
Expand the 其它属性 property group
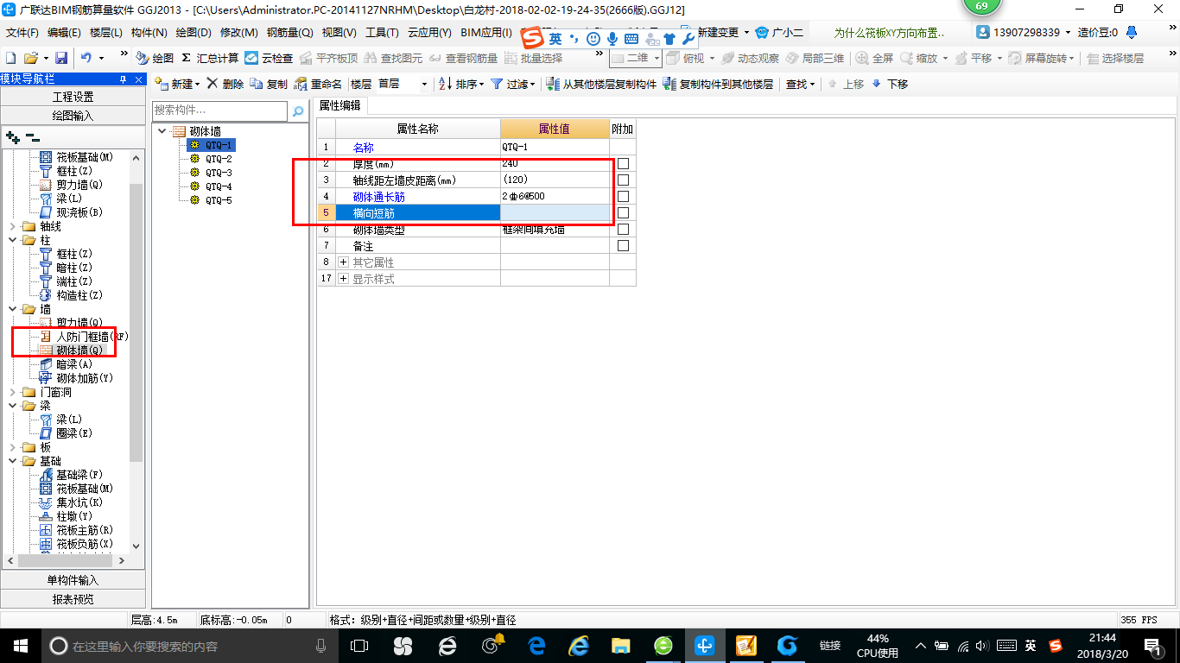pyautogui.click(x=344, y=262)
